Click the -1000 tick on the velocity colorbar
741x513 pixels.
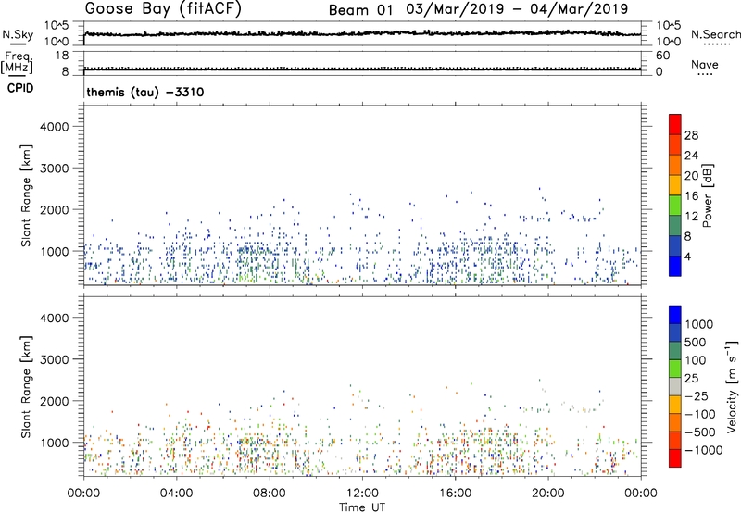(703, 450)
